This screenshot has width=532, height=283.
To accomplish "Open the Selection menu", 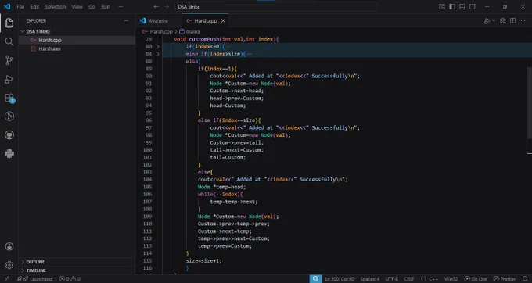I will point(56,7).
